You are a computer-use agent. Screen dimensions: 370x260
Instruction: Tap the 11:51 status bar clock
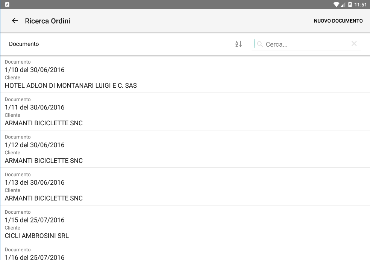click(360, 5)
